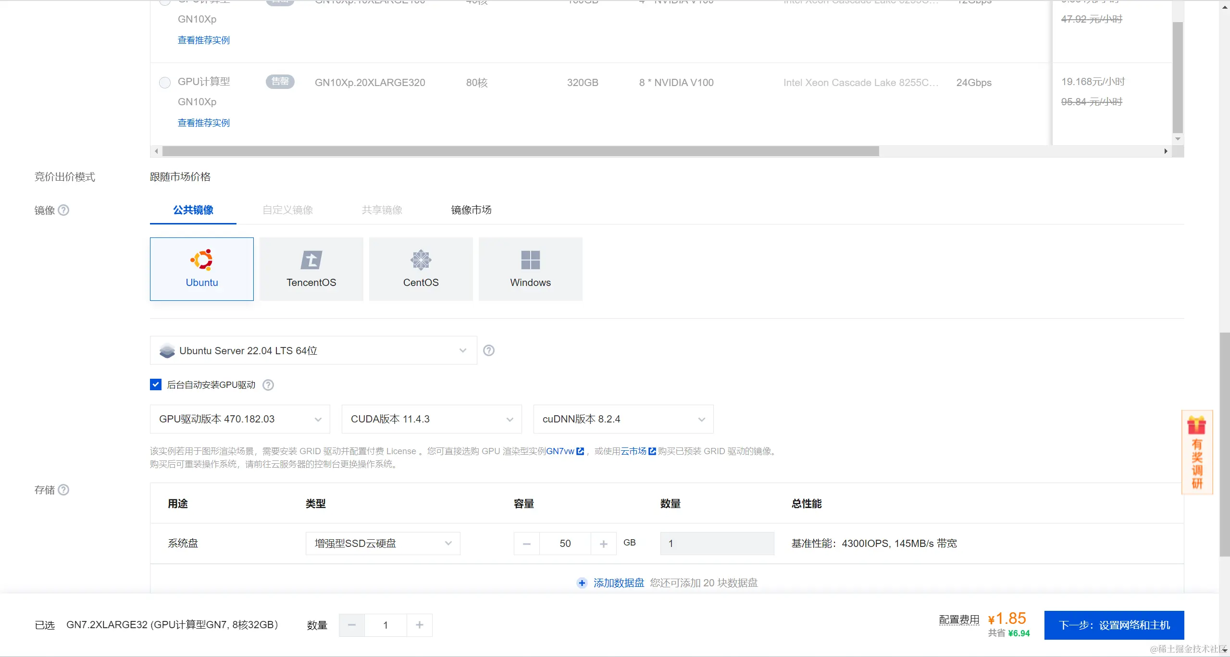This screenshot has height=657, width=1230.
Task: Click help icon next to Ubuntu version dropdown
Action: pyautogui.click(x=488, y=350)
